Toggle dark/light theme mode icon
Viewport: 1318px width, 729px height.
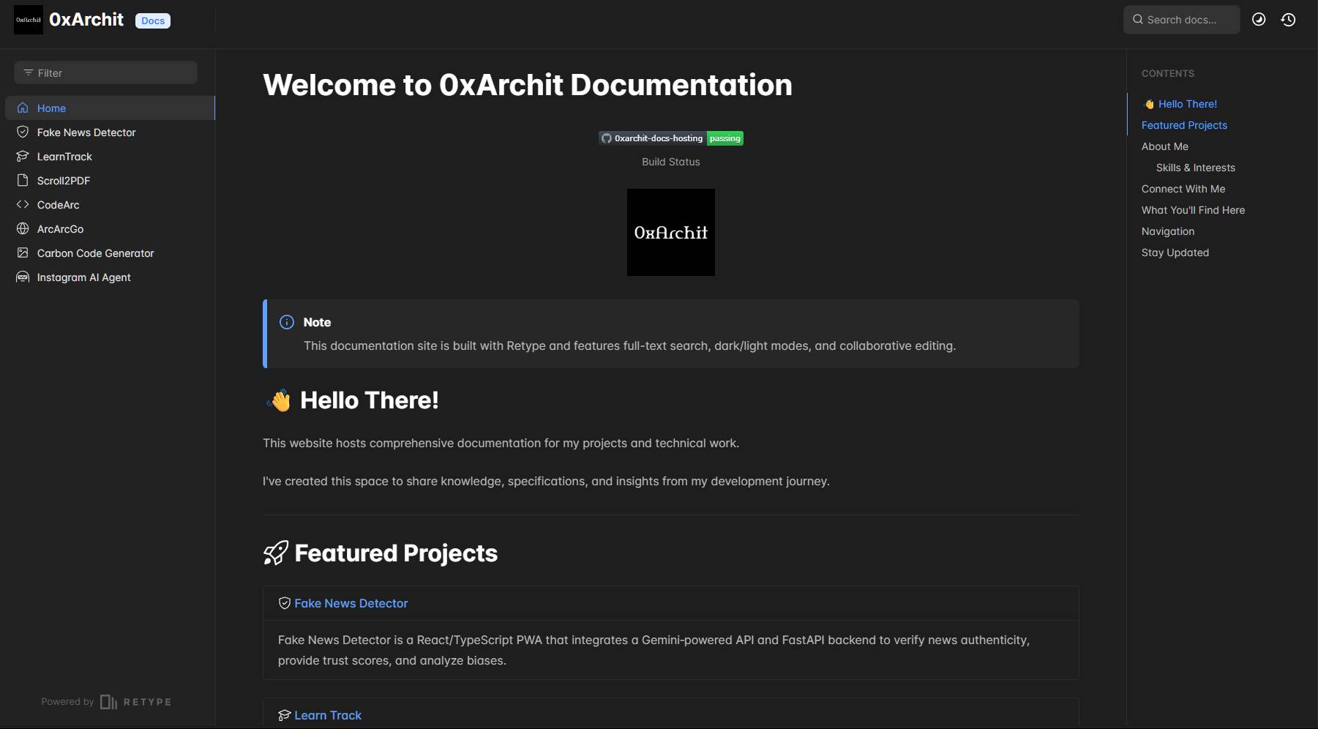[1259, 20]
